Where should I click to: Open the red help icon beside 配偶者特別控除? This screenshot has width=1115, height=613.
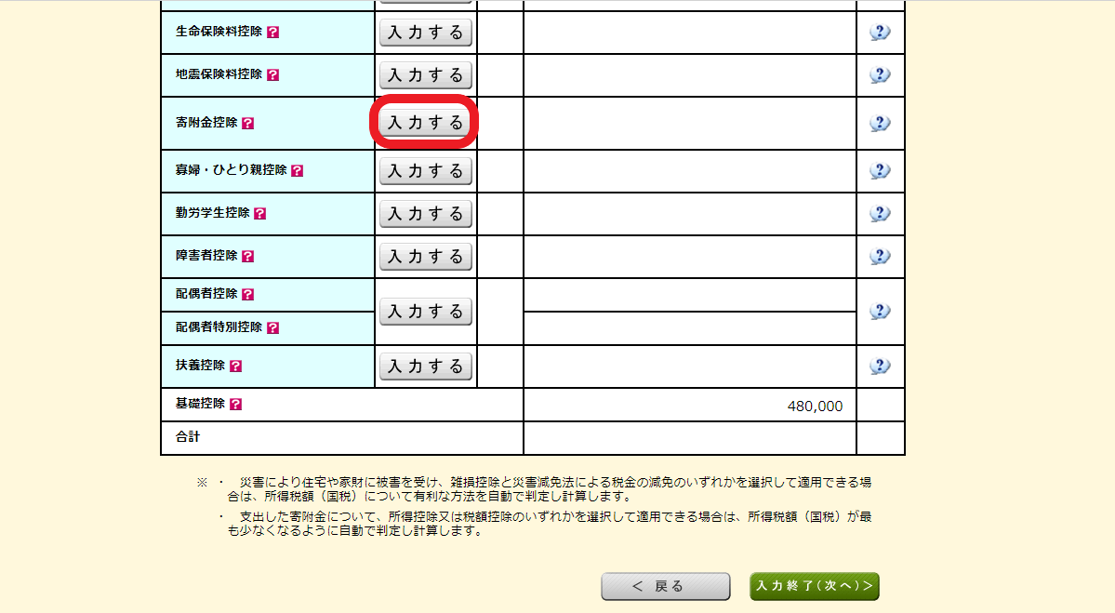[x=273, y=327]
